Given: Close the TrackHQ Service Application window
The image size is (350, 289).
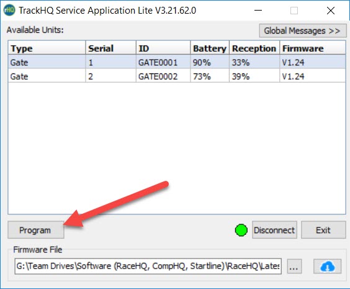Looking at the screenshot, I should point(331,11).
